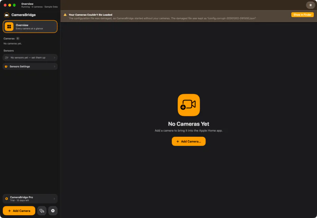
Task: Click Your Cameras Couldn't Be Loaded title
Action: click(x=90, y=15)
